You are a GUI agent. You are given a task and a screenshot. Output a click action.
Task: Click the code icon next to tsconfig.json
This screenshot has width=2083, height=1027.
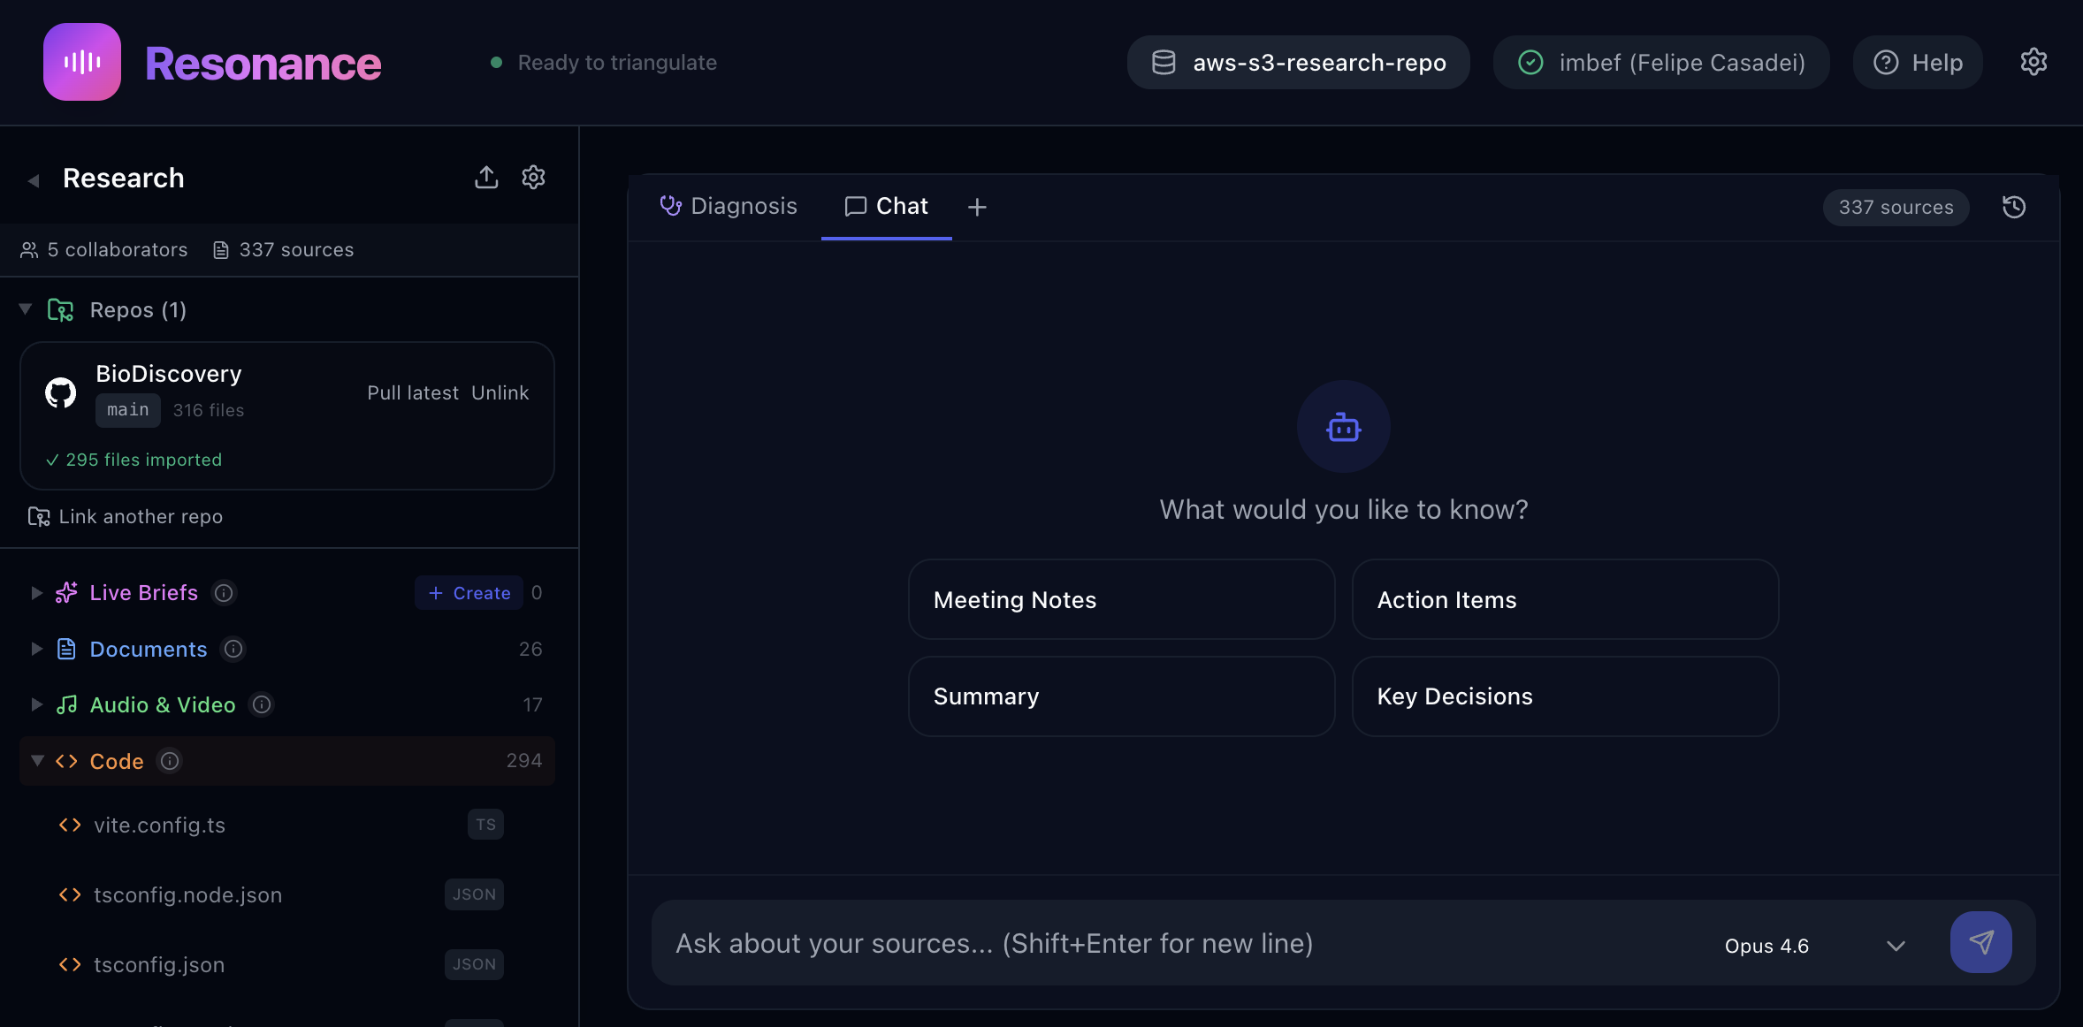(70, 964)
